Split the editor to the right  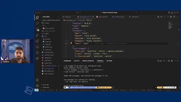pos(174,17)
